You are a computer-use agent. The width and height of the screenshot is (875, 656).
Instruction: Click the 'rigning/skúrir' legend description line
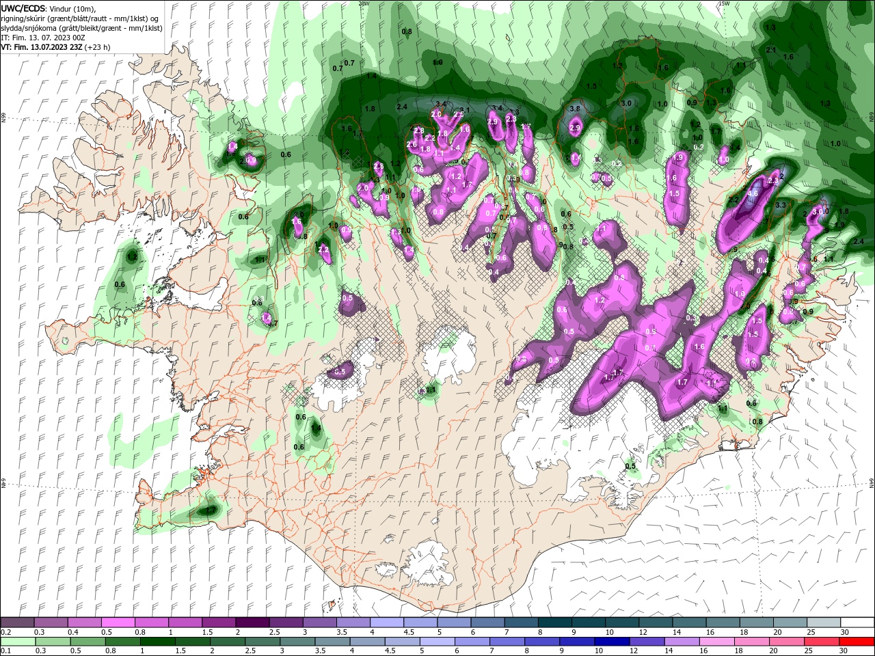pos(80,18)
